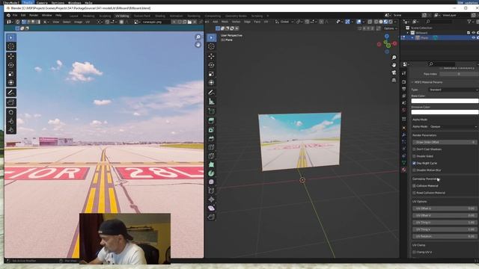Screen dimensions: 479x269
Task: Enable Collision Material checkbox
Action: (414, 186)
